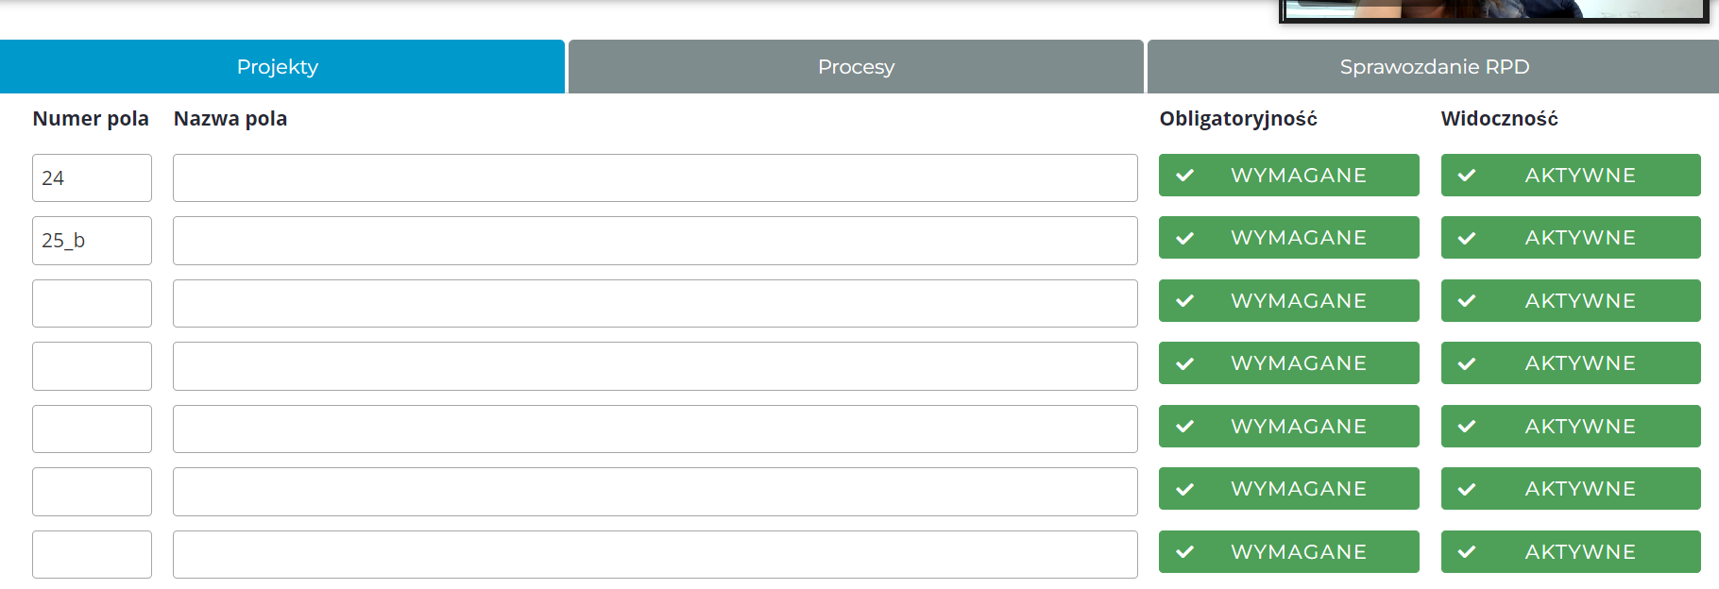Toggle WYMAGANE for field 25_b
The width and height of the screenshot is (1719, 589).
tap(1288, 238)
